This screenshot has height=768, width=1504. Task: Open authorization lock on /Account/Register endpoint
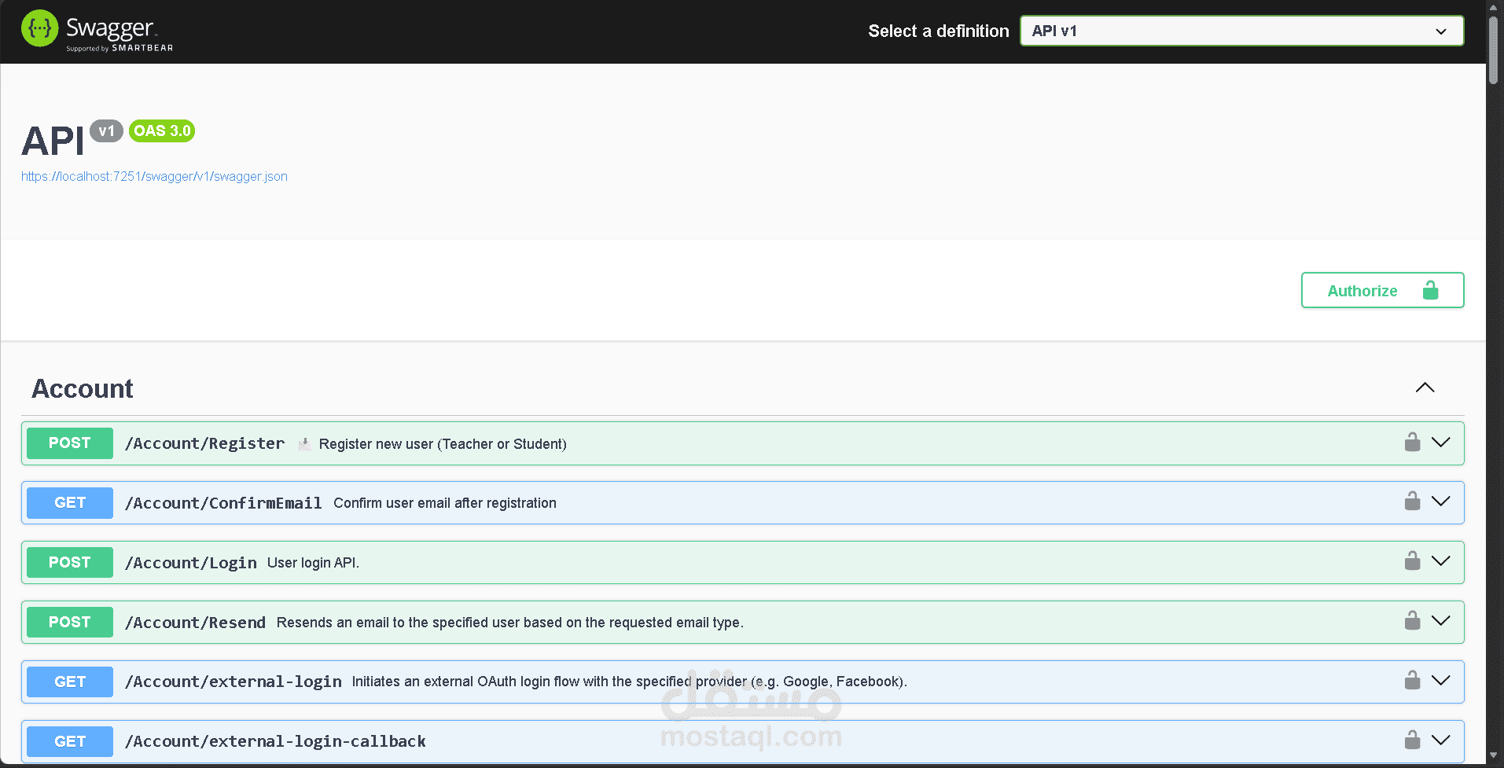(1411, 442)
